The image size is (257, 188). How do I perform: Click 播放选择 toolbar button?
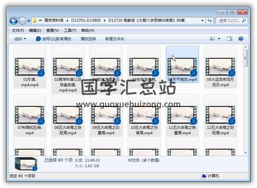pos(88,39)
